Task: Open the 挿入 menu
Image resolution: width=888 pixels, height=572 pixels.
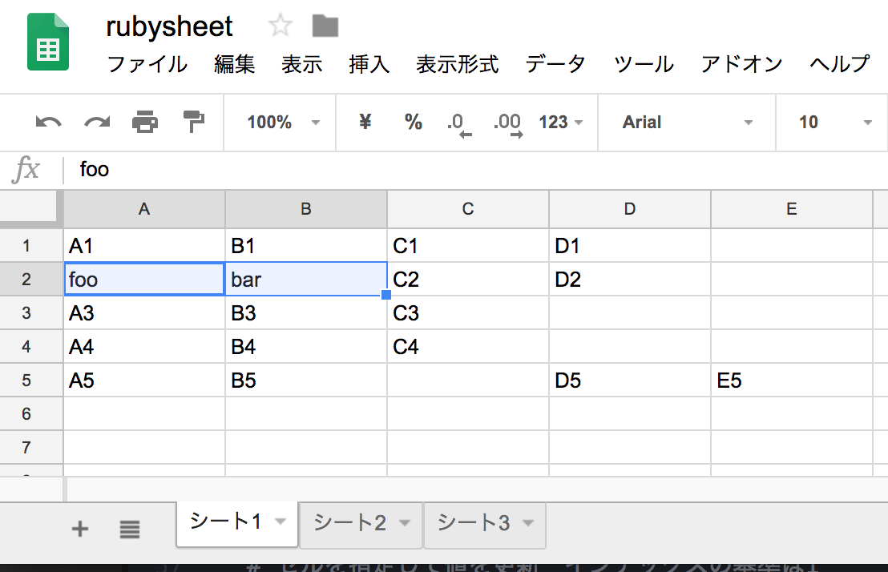Action: pyautogui.click(x=369, y=65)
